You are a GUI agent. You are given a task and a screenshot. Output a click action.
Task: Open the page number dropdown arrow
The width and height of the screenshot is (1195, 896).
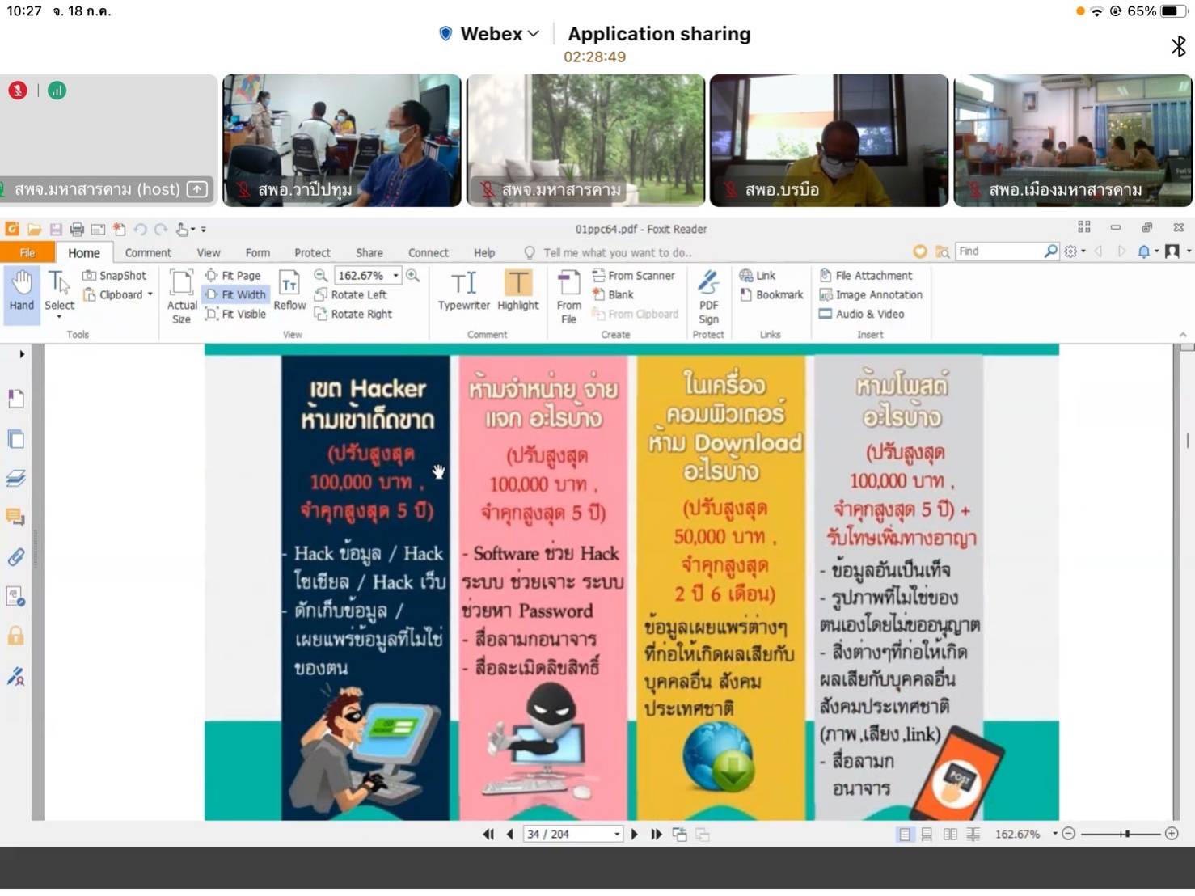(617, 834)
